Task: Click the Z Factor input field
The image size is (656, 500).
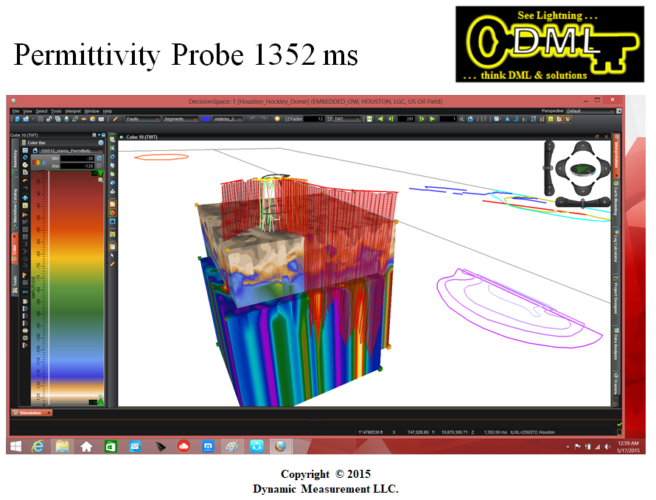Action: pos(314,119)
